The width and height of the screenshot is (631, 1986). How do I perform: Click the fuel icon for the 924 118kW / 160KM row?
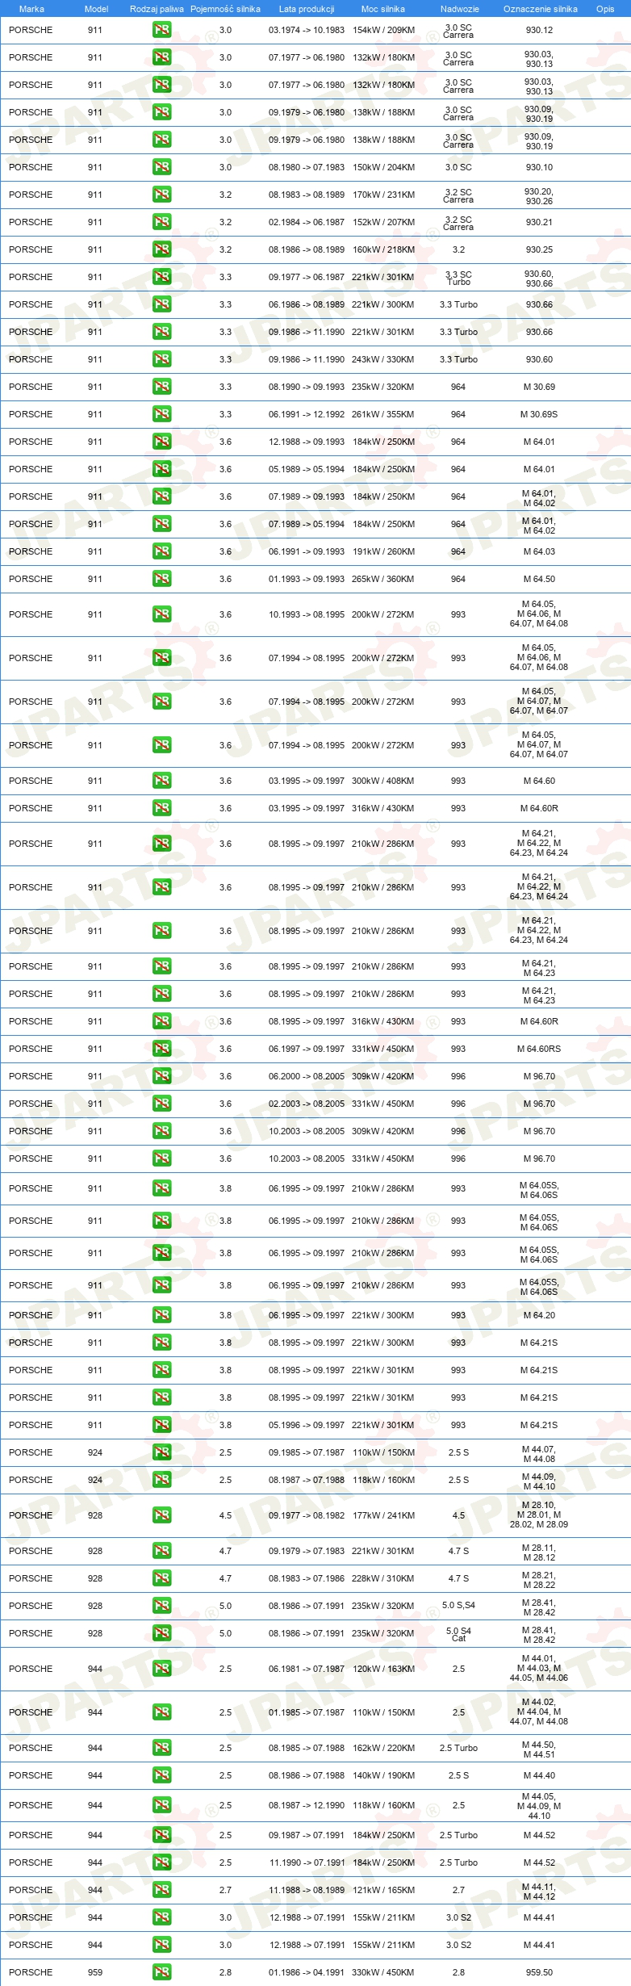[x=161, y=1480]
